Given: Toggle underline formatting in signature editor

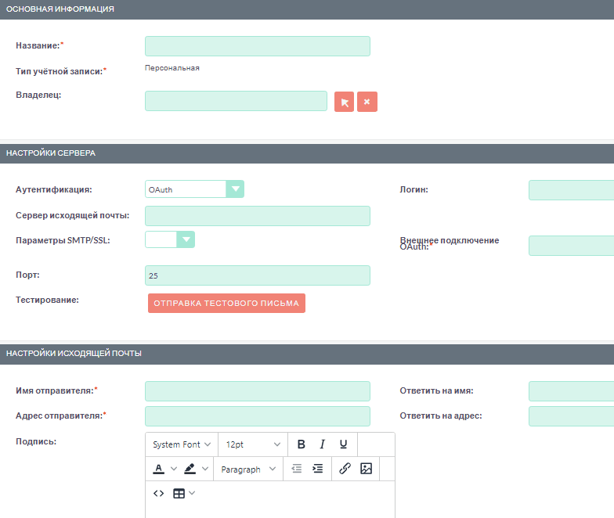Looking at the screenshot, I should (343, 444).
